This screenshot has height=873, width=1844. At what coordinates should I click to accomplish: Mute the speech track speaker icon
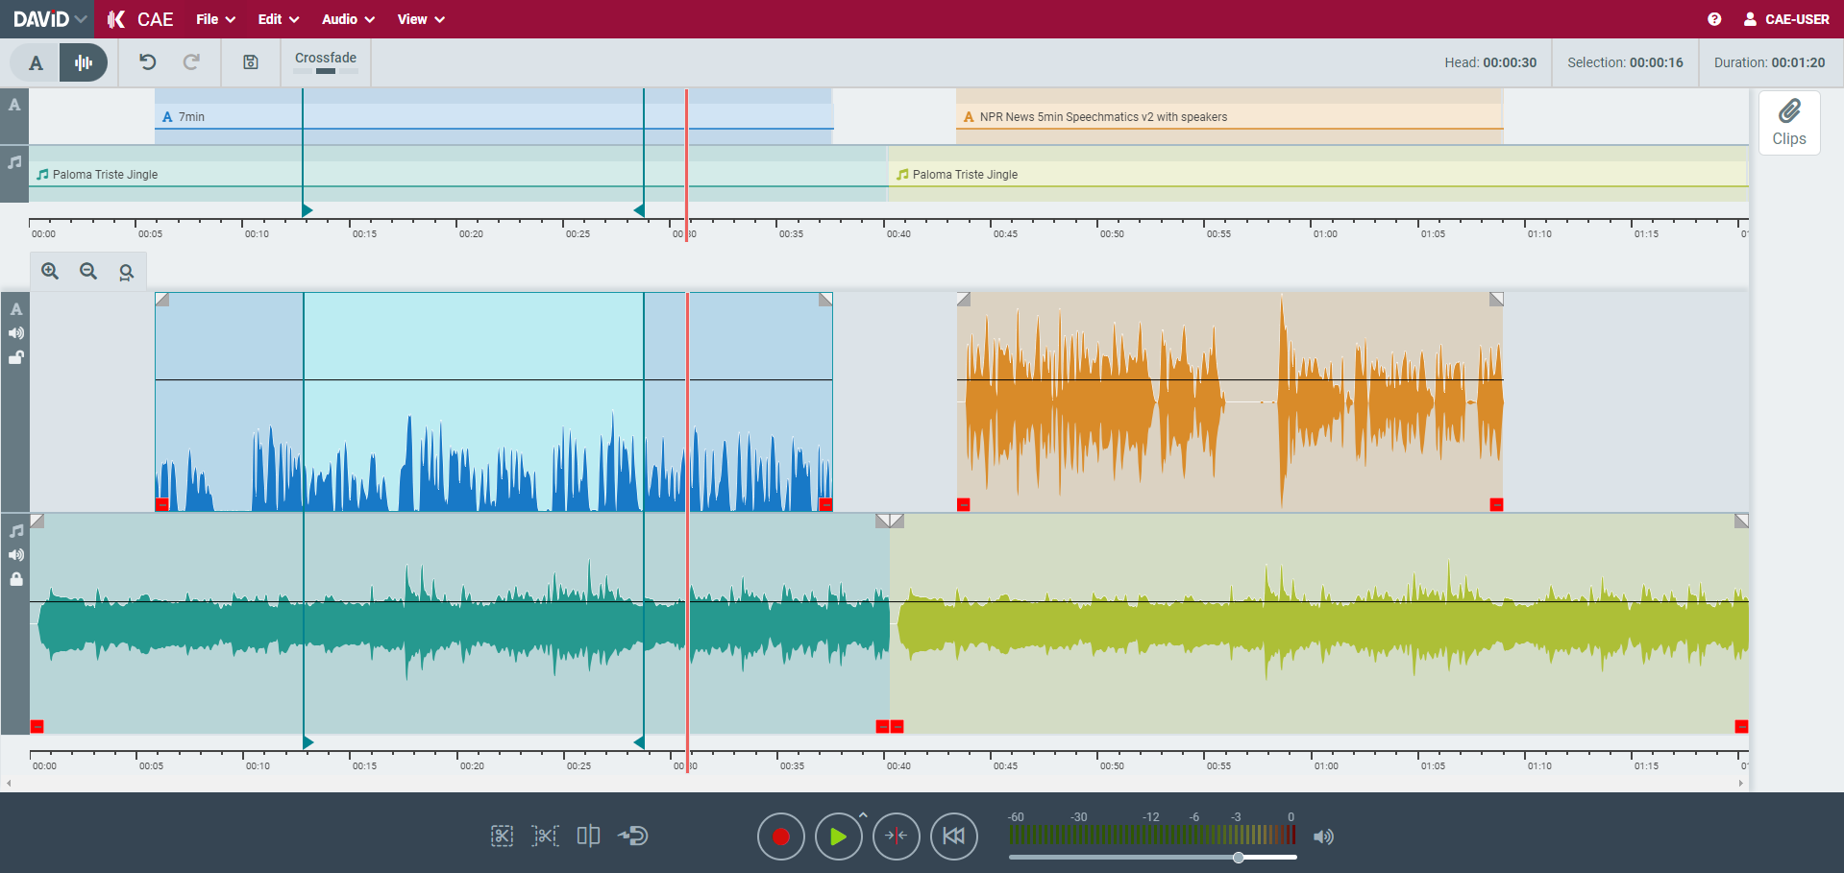pyautogui.click(x=16, y=333)
